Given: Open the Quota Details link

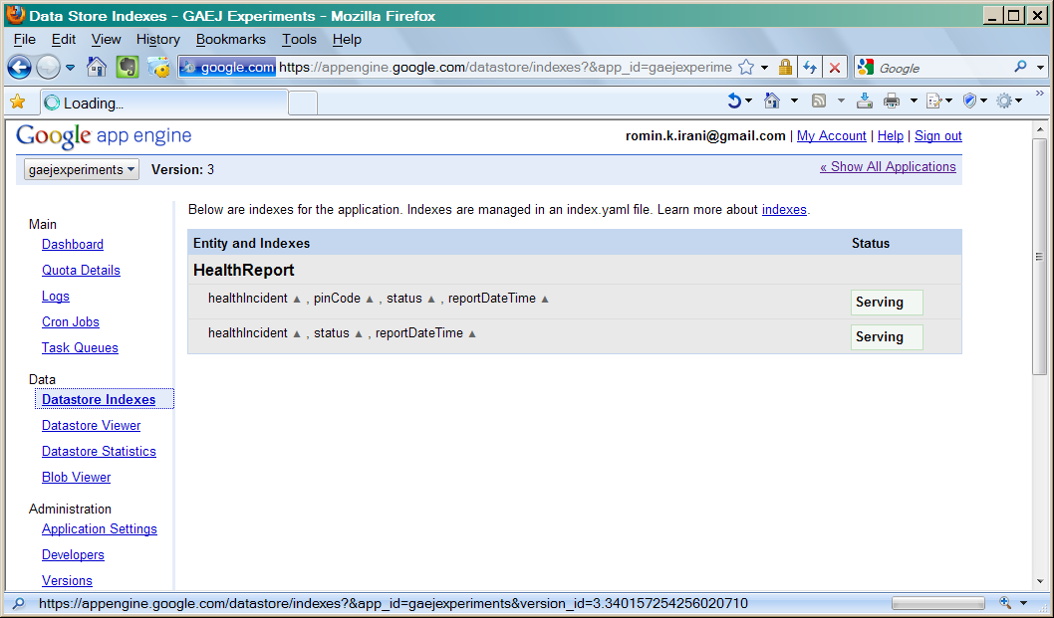Looking at the screenshot, I should pyautogui.click(x=81, y=270).
